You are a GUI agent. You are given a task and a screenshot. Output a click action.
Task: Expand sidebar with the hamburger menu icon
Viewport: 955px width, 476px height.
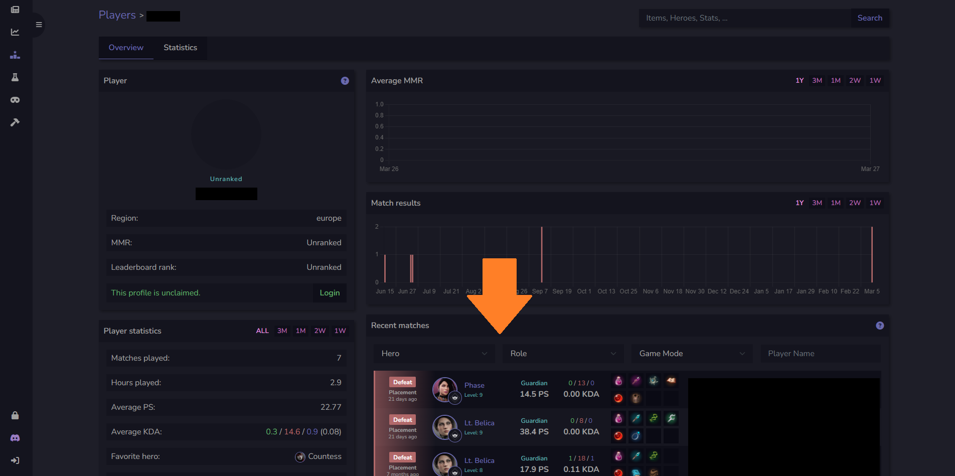tap(39, 25)
